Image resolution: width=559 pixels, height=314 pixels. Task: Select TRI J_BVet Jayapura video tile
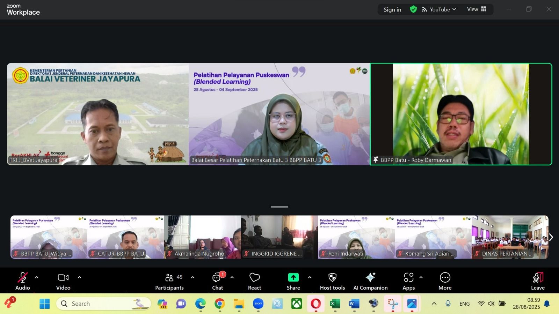(98, 114)
